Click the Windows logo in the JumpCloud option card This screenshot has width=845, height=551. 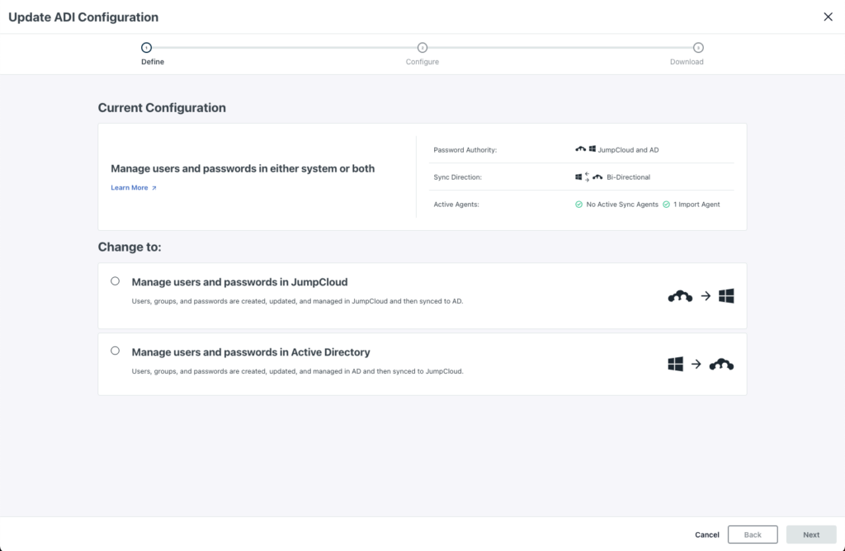click(x=726, y=296)
